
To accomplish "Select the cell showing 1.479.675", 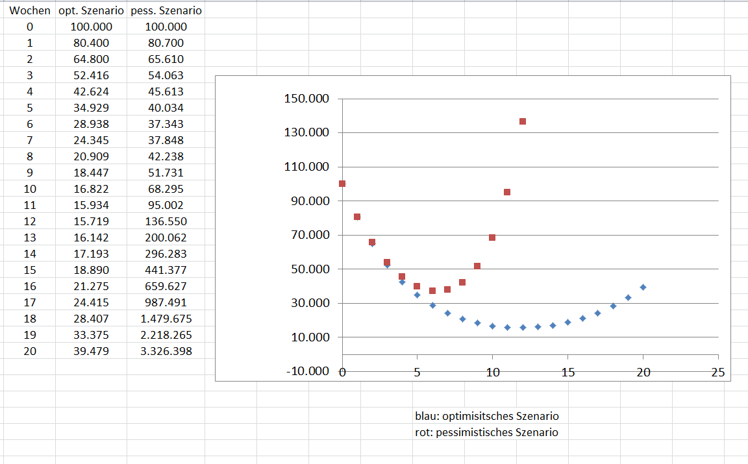I will tap(166, 319).
